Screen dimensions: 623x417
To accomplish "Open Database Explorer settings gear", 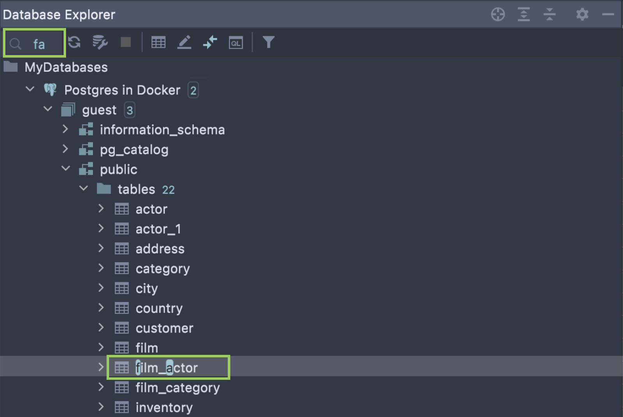I will click(x=582, y=14).
